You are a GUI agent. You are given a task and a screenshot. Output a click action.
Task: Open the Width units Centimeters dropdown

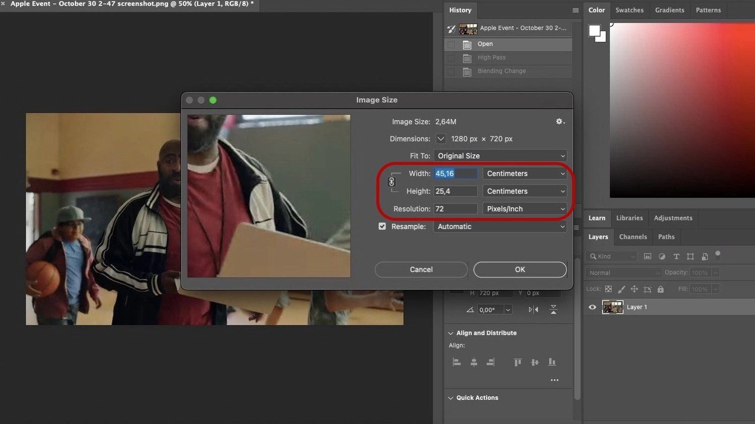pos(524,174)
